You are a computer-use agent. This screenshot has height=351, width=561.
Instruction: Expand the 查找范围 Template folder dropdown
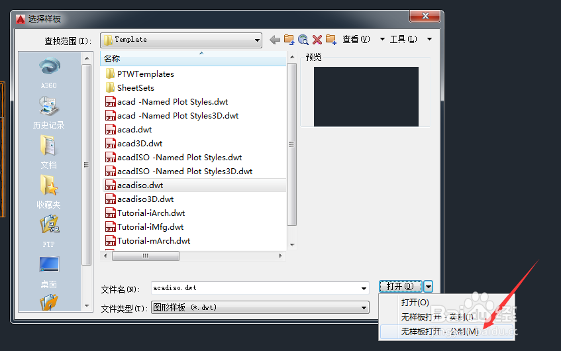257,40
